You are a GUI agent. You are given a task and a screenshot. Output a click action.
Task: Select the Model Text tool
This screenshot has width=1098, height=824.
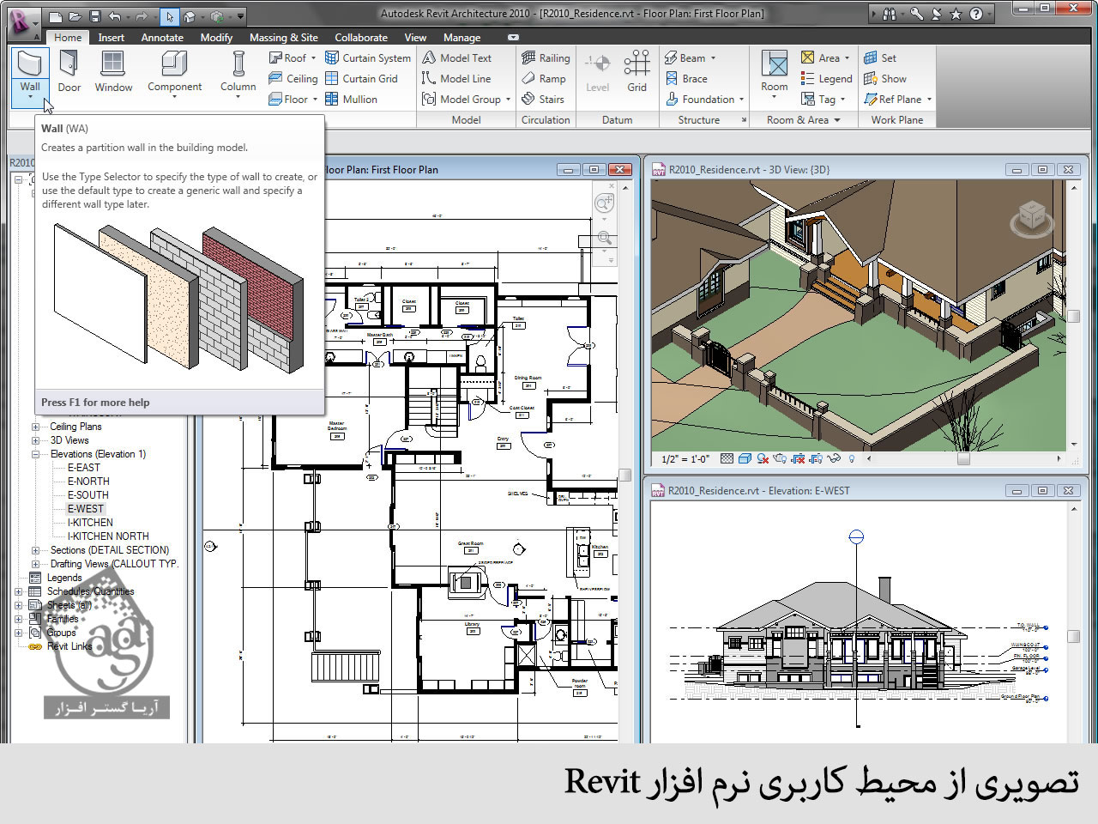(457, 58)
